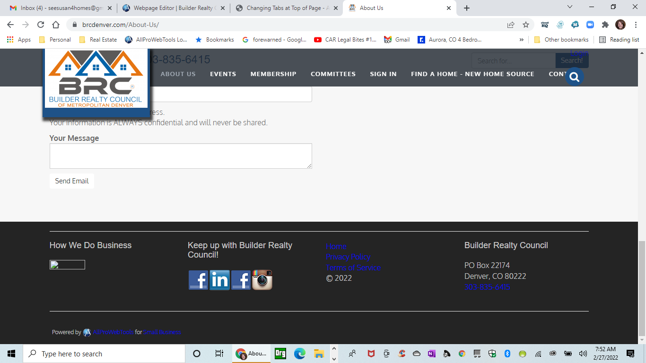
Task: Share this page using the share icon
Action: [511, 25]
